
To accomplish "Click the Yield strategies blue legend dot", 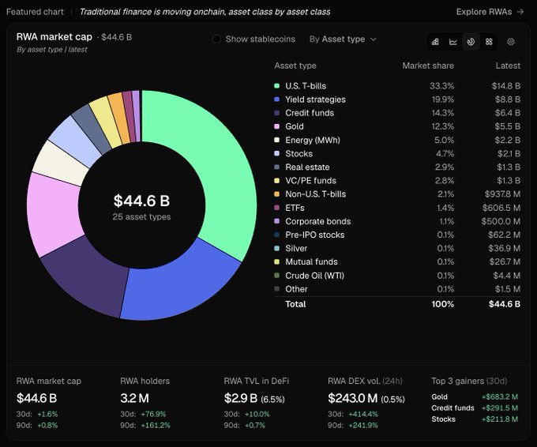I will [276, 100].
